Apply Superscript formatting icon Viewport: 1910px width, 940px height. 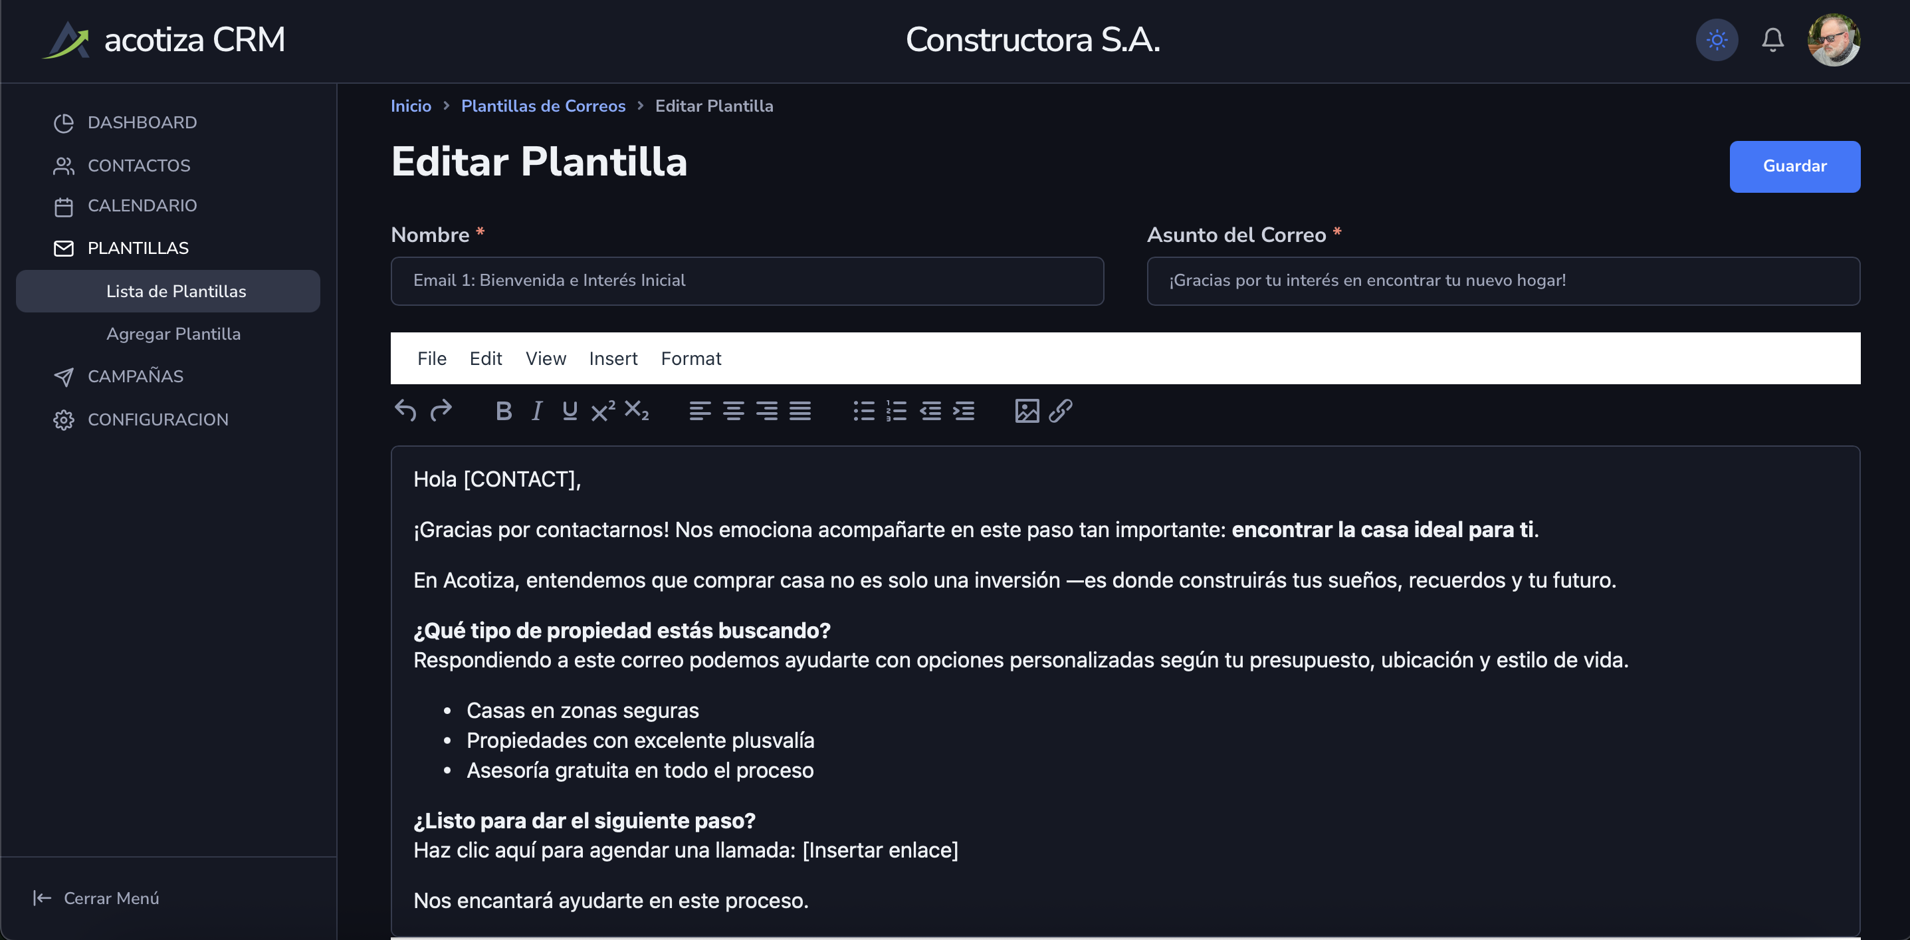pyautogui.click(x=603, y=410)
